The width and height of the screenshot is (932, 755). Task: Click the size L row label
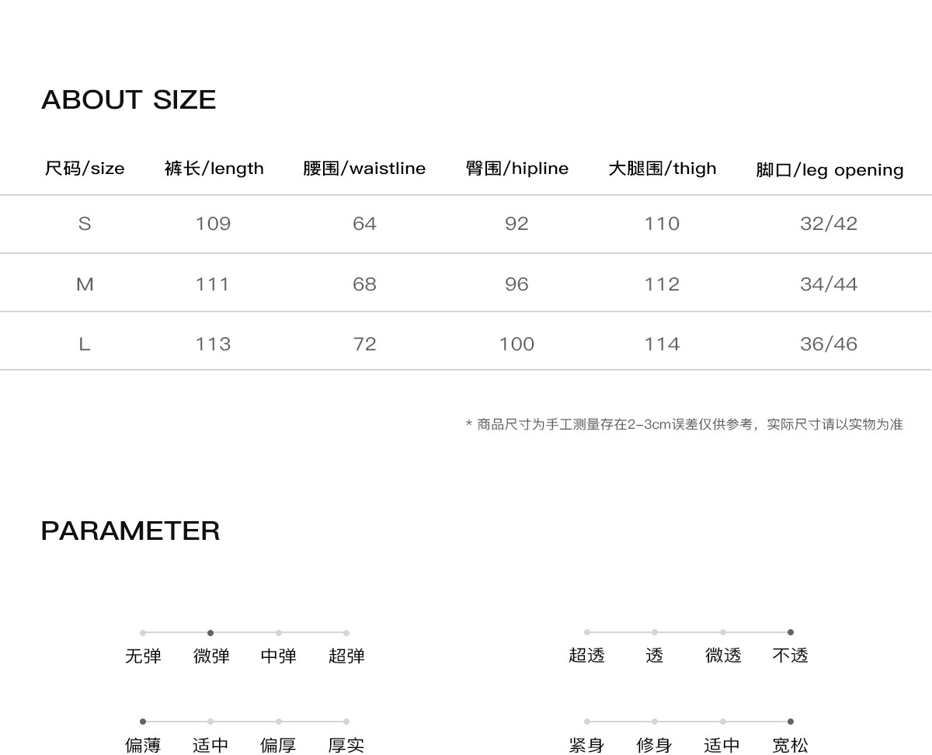[85, 344]
